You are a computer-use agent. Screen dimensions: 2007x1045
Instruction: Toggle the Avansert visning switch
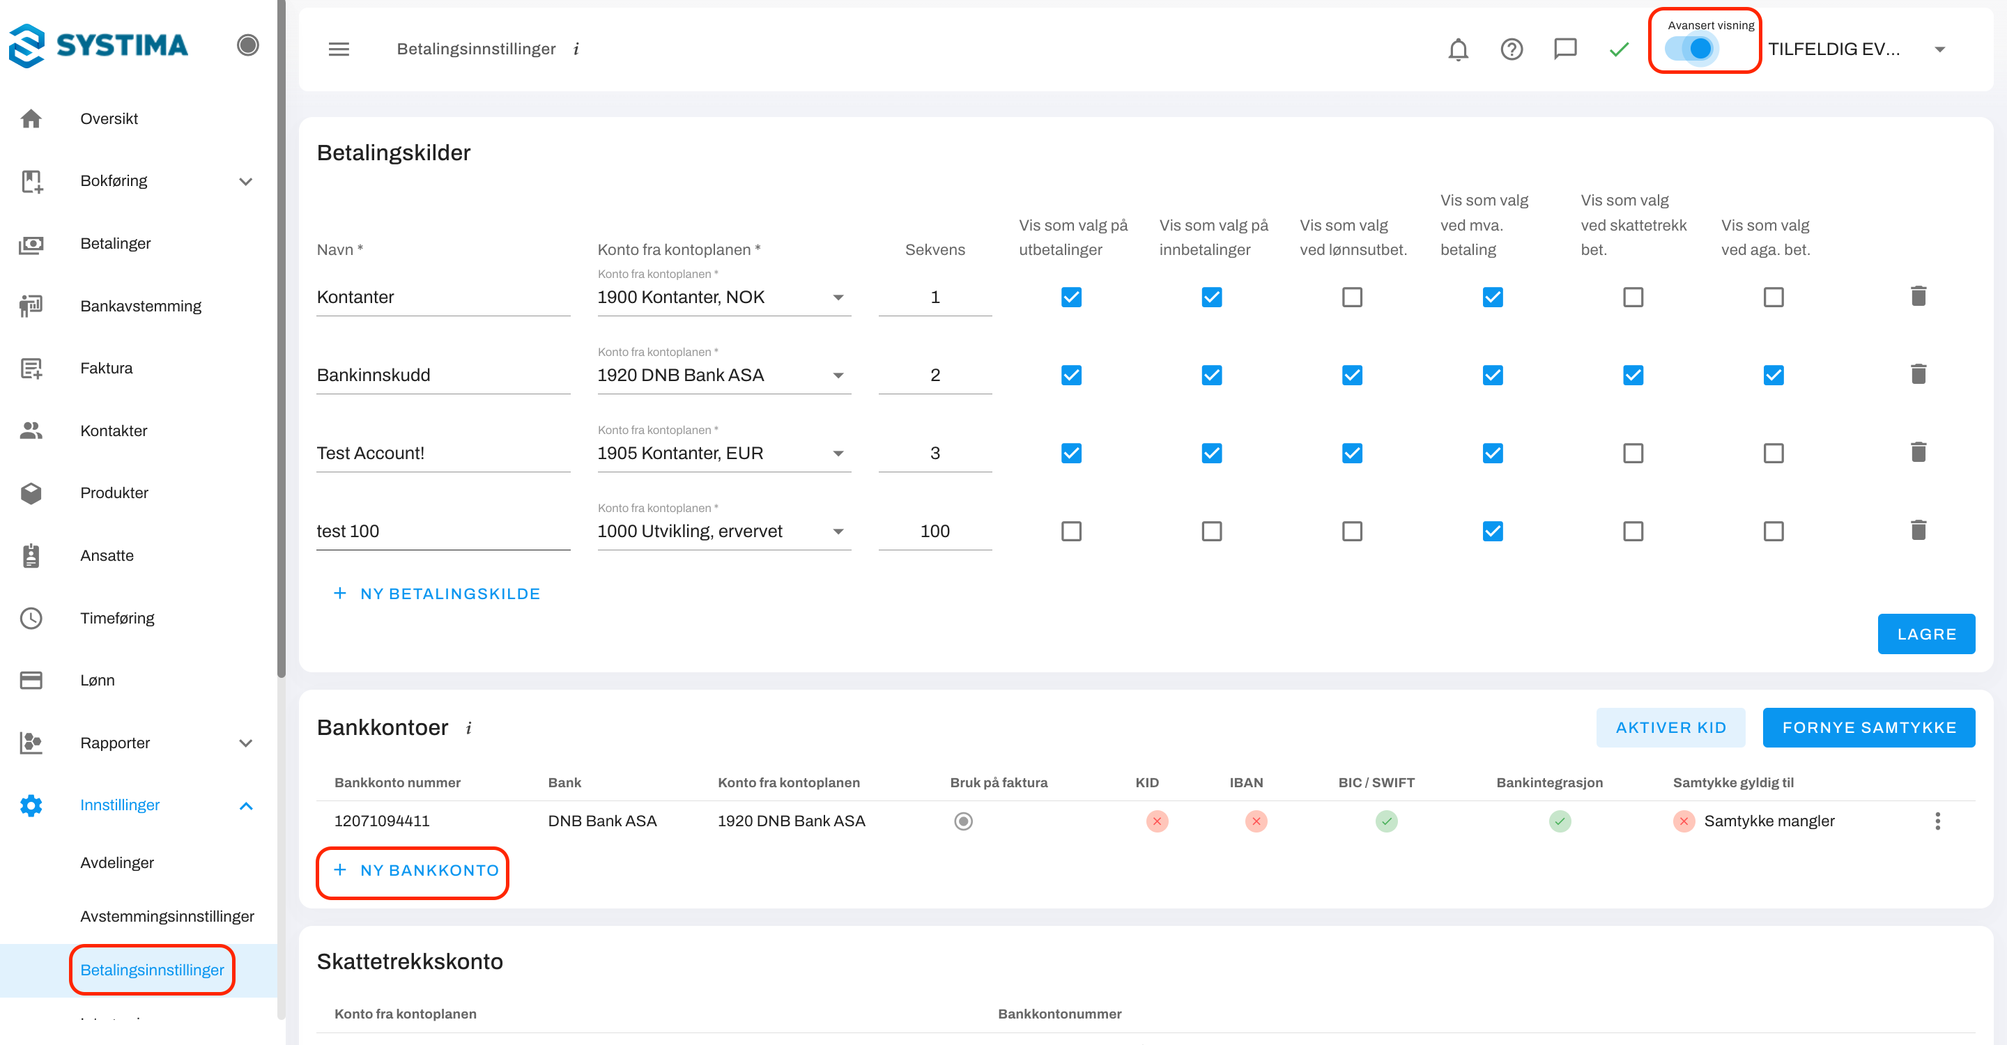[x=1691, y=49]
